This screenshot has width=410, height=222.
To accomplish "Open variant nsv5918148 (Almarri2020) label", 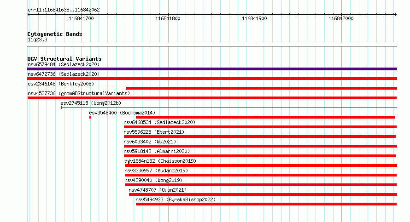I will [x=157, y=151].
